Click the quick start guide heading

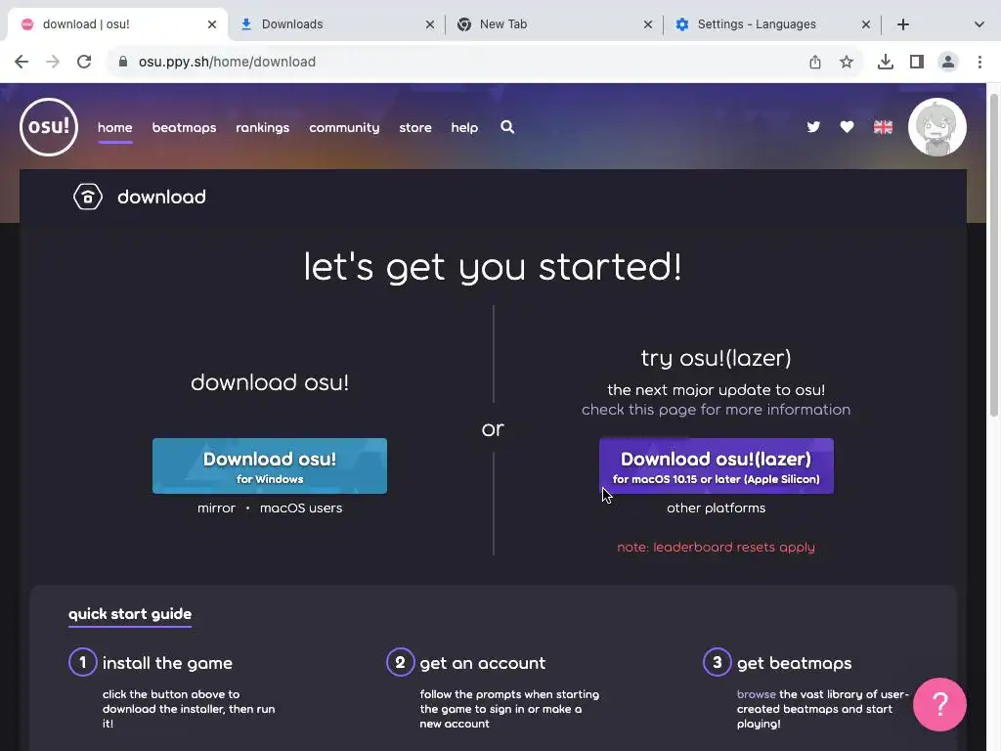click(x=130, y=614)
